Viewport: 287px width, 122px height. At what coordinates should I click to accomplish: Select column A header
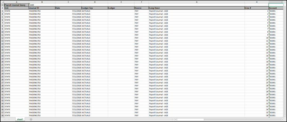[x=17, y=2]
